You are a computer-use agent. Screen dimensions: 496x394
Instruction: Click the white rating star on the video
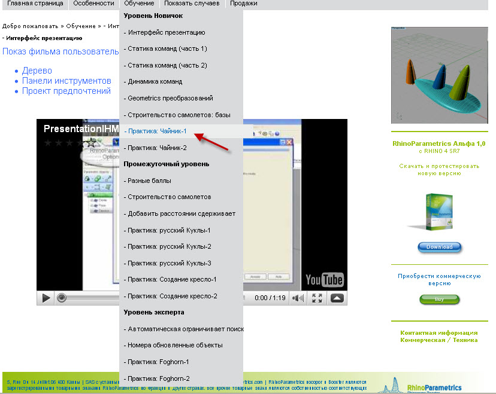coord(91,143)
